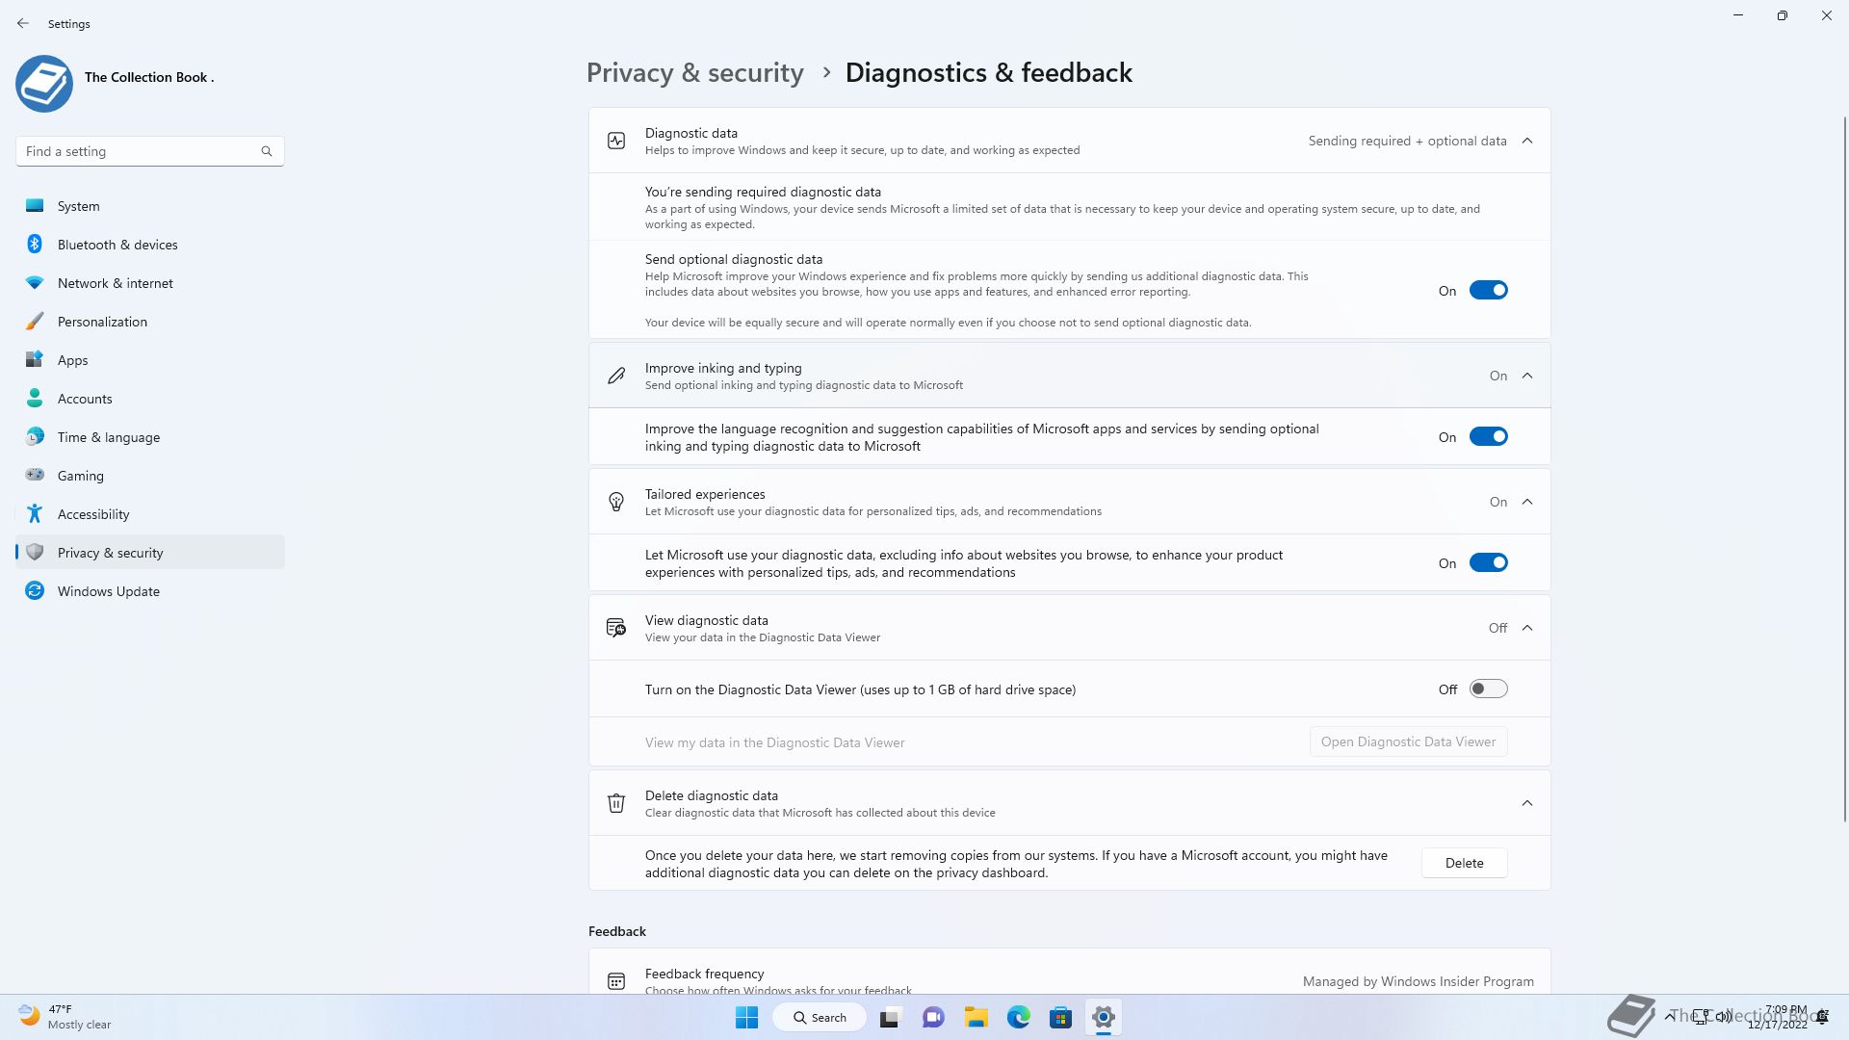This screenshot has height=1040, width=1849.
Task: Click Privacy & security breadcrumb link
Action: coord(694,72)
